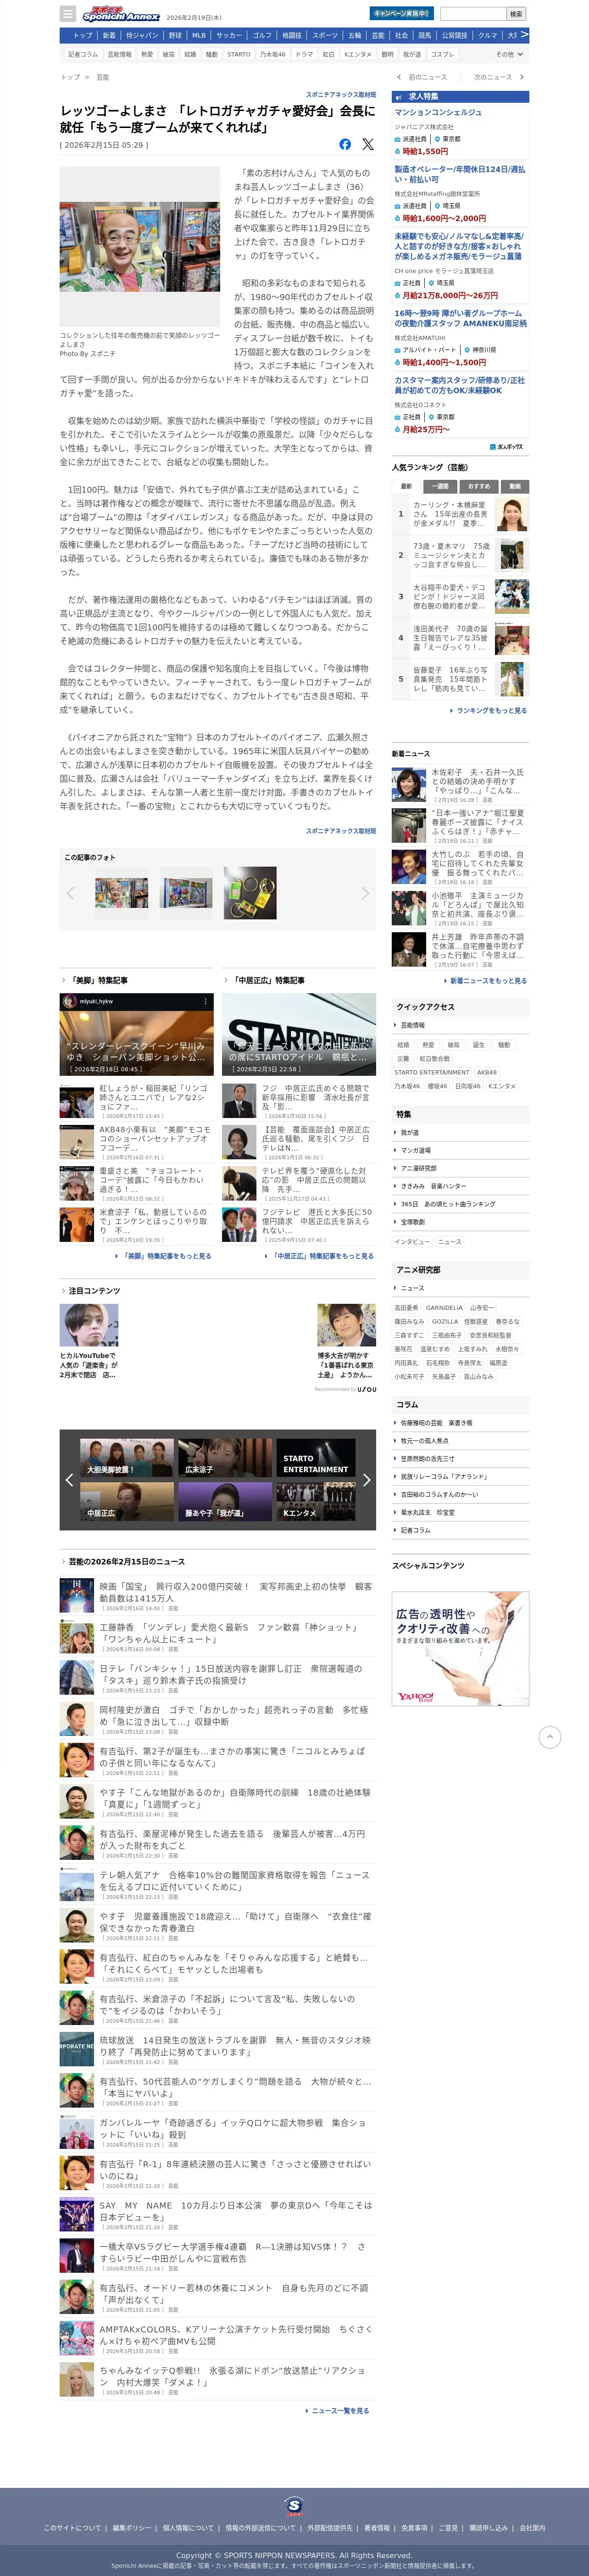Viewport: 589px width, 2576px height.
Task: Click the scroll-to-top circular arrow button
Action: click(550, 1737)
